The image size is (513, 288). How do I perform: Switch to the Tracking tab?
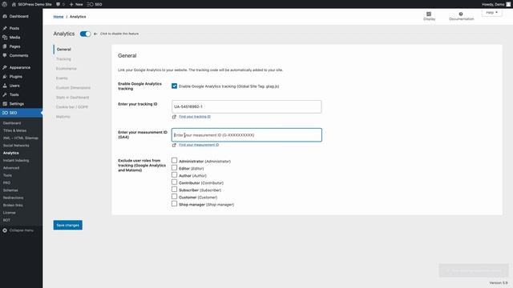coord(63,59)
